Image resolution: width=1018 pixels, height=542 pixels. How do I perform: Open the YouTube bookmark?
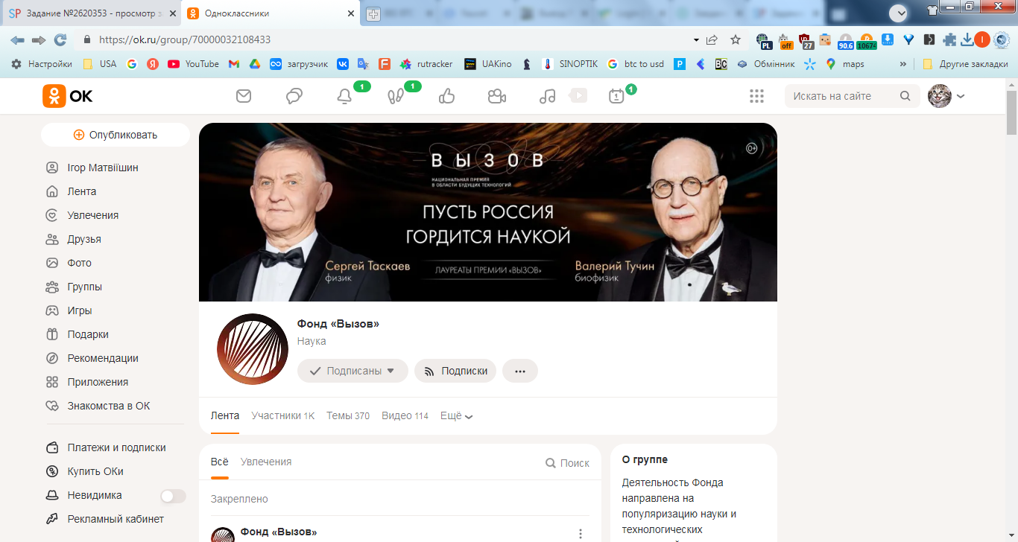click(x=193, y=64)
